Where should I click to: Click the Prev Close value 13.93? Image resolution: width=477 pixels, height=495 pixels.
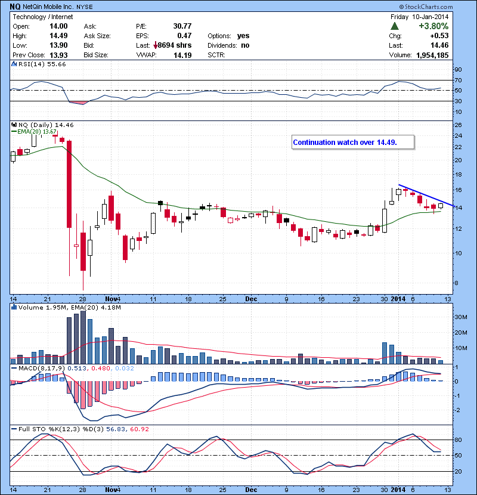coord(58,55)
